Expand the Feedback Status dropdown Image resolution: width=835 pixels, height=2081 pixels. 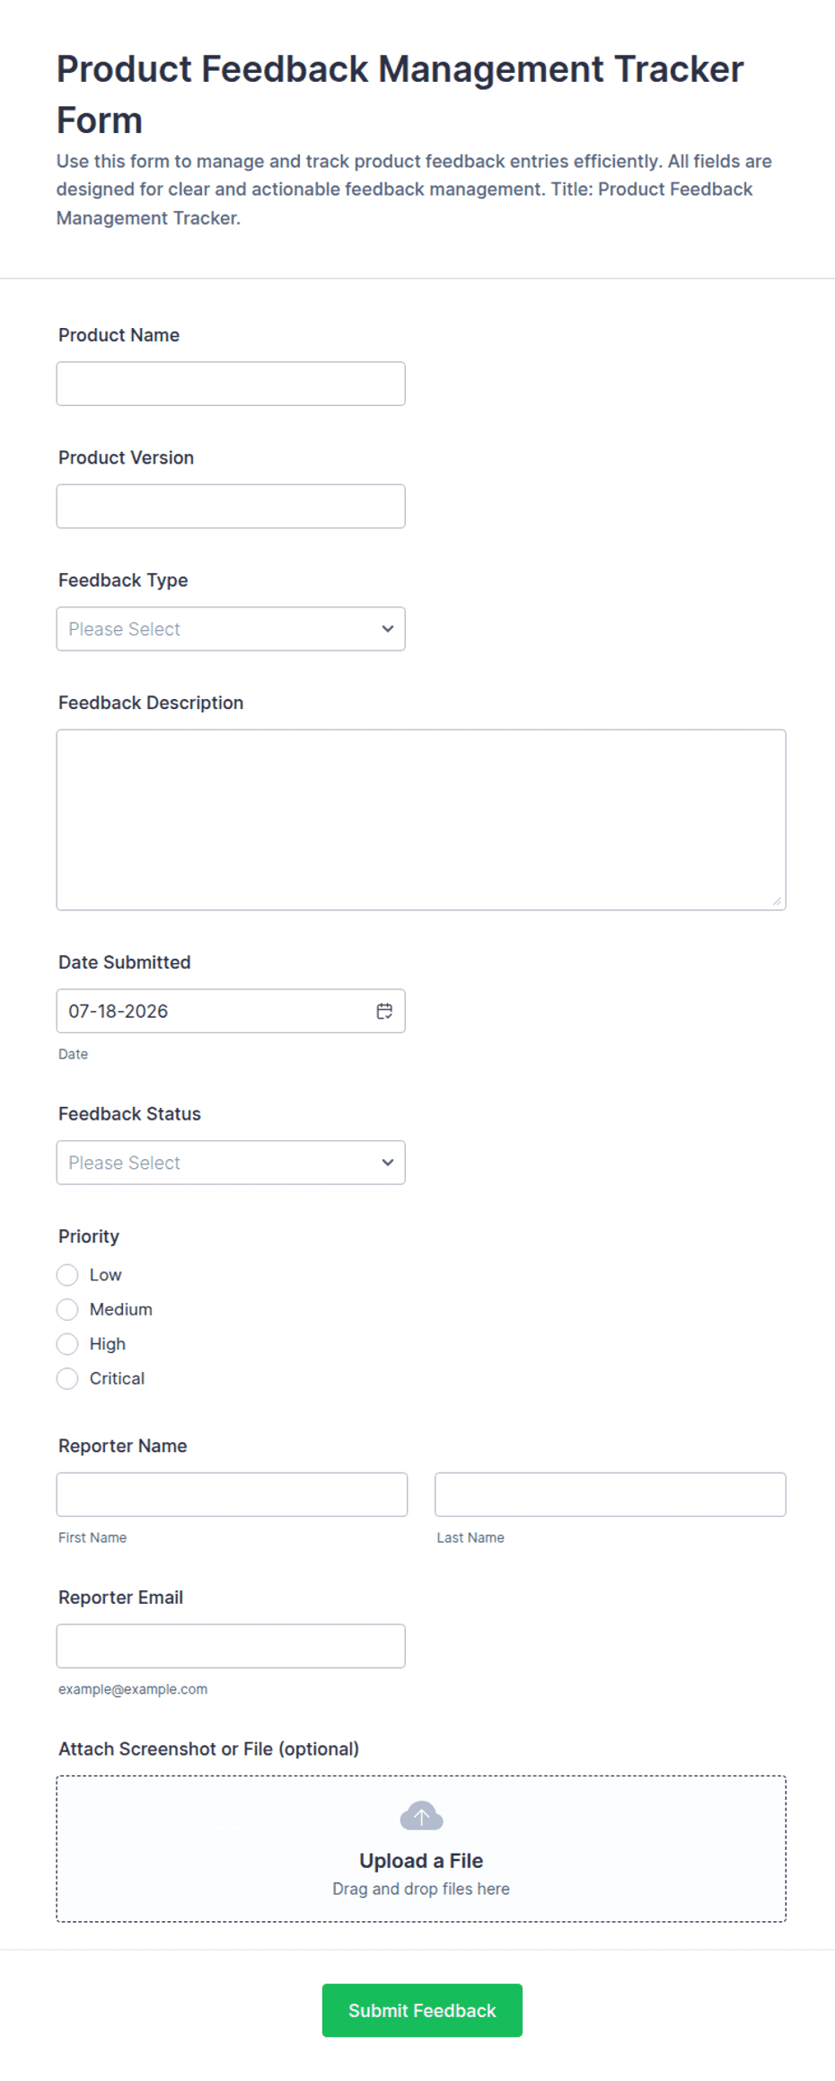231,1163
